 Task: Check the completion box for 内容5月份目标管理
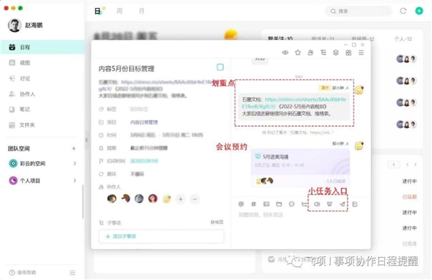tap(220, 67)
